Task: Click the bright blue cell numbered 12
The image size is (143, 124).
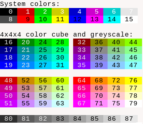Action: [77, 19]
